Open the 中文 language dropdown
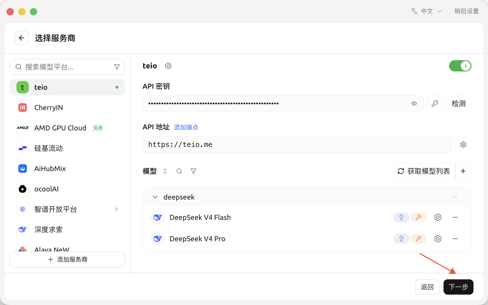 pos(427,11)
